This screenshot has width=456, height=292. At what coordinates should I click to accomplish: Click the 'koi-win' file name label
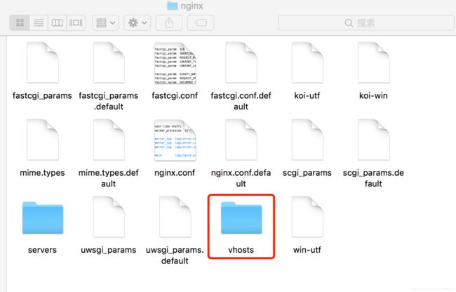[373, 95]
